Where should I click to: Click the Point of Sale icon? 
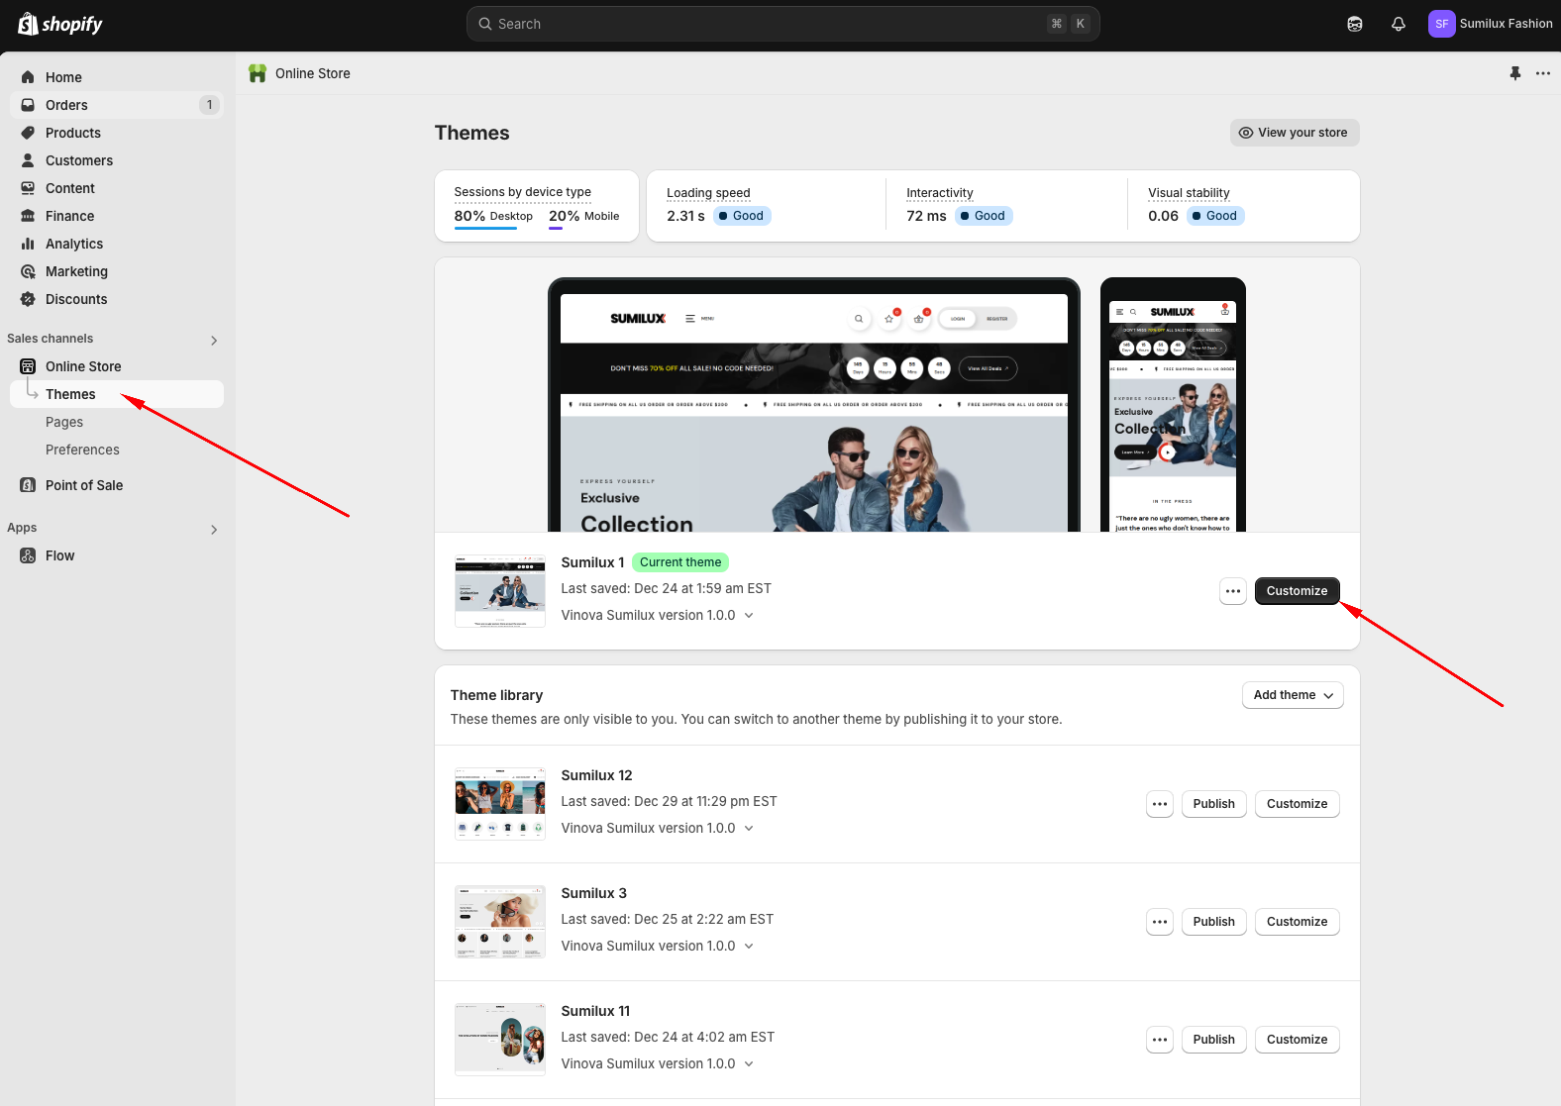pyautogui.click(x=28, y=485)
